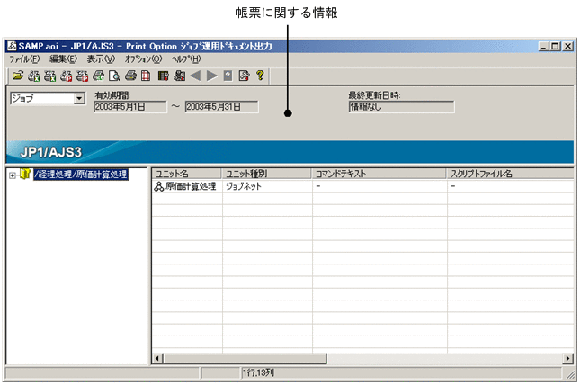The height and width of the screenshot is (385, 580).
Task: Open print preview with the magnifier page icon
Action: [114, 76]
